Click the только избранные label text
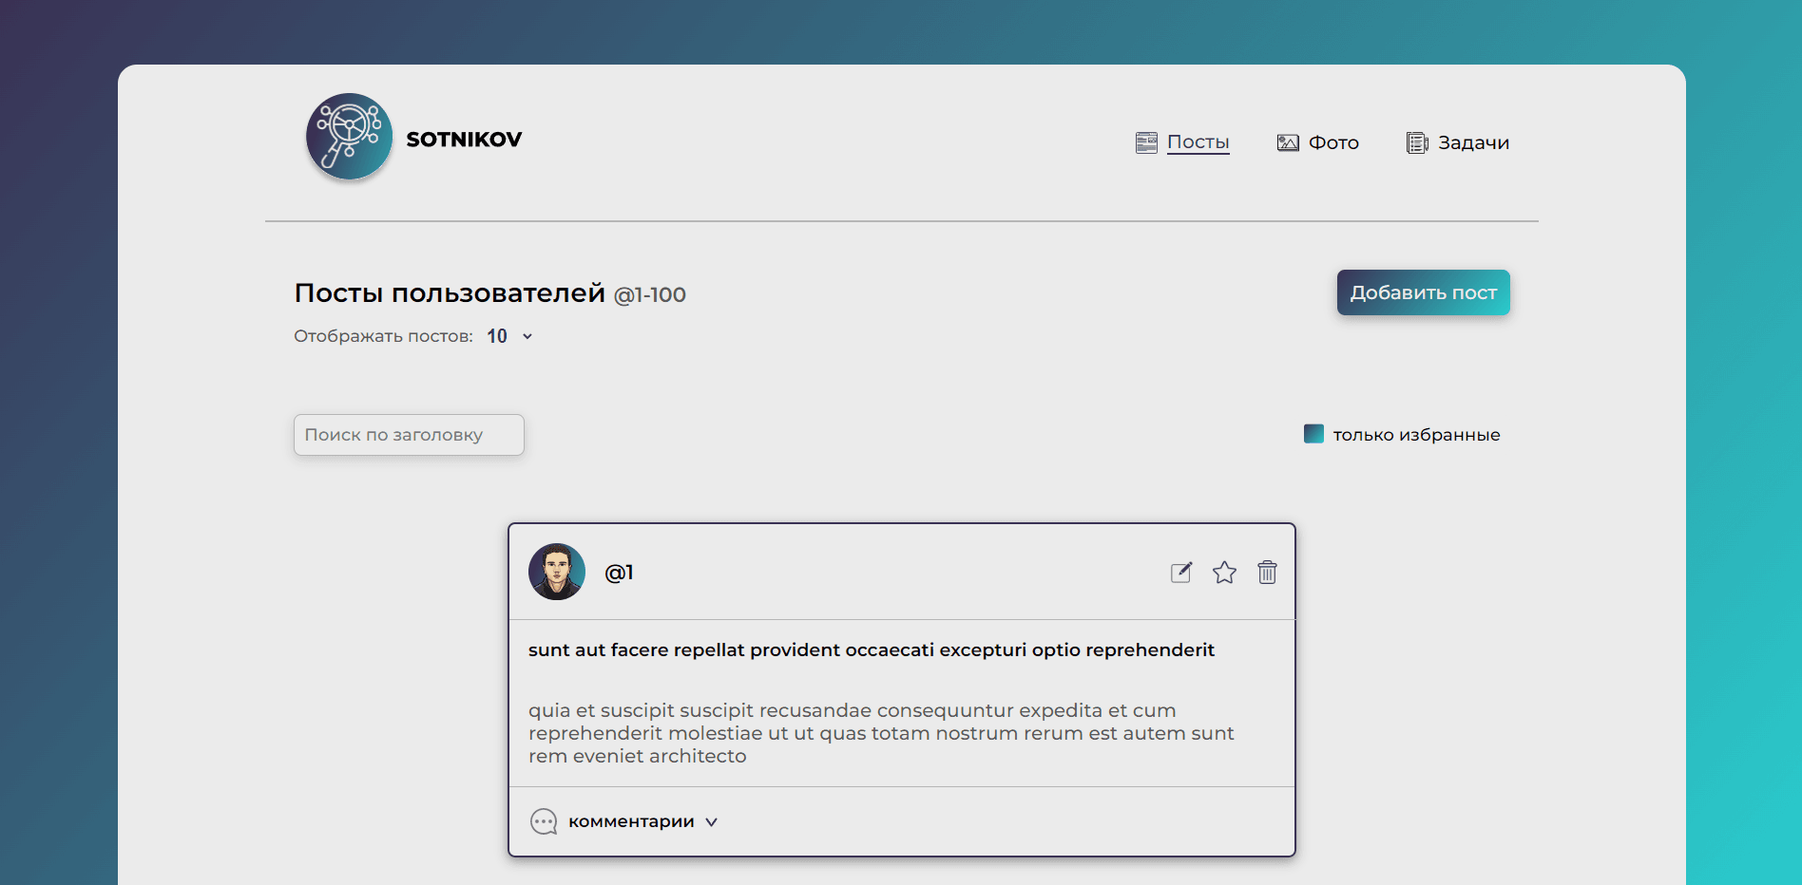 [1416, 435]
